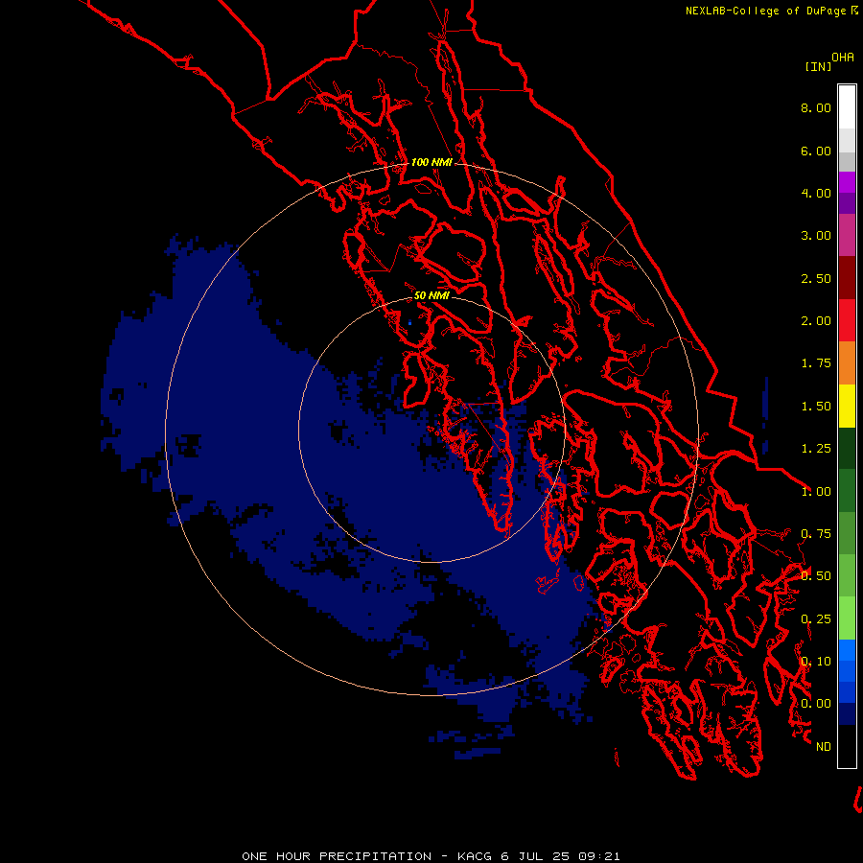The image size is (863, 863).
Task: Select the 1.25 legend value
Action: point(816,449)
